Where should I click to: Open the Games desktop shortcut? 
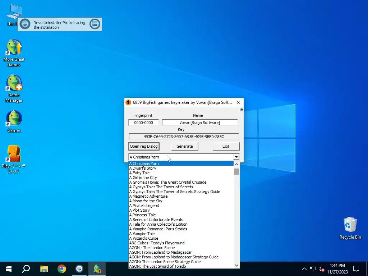(x=14, y=121)
